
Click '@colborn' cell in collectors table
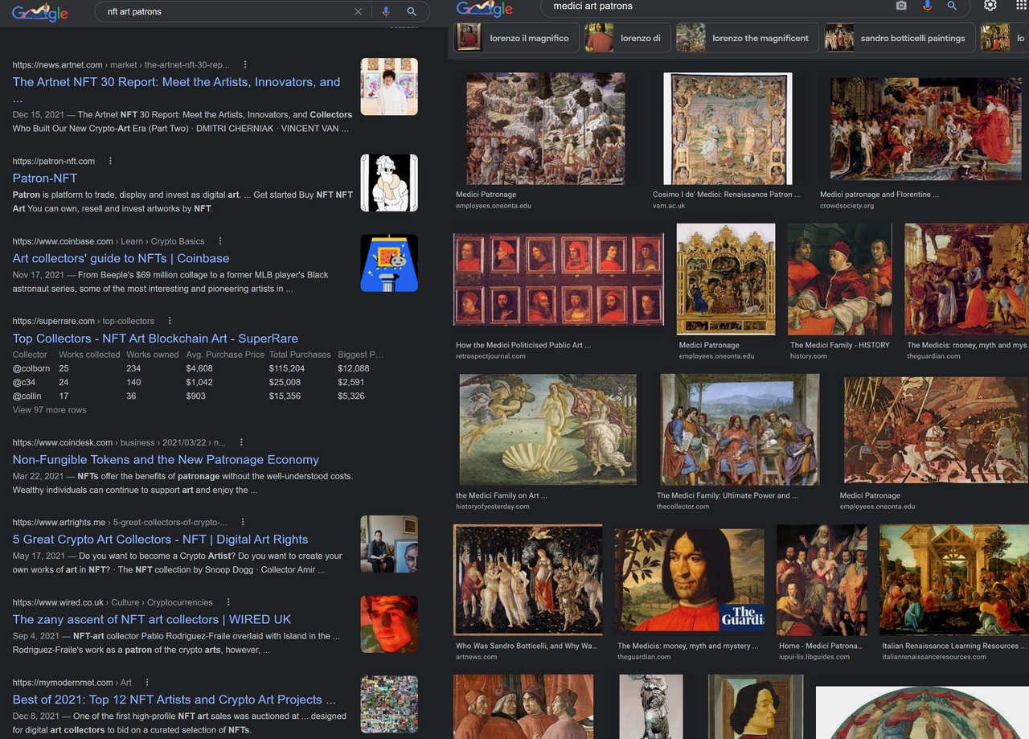[x=31, y=368]
